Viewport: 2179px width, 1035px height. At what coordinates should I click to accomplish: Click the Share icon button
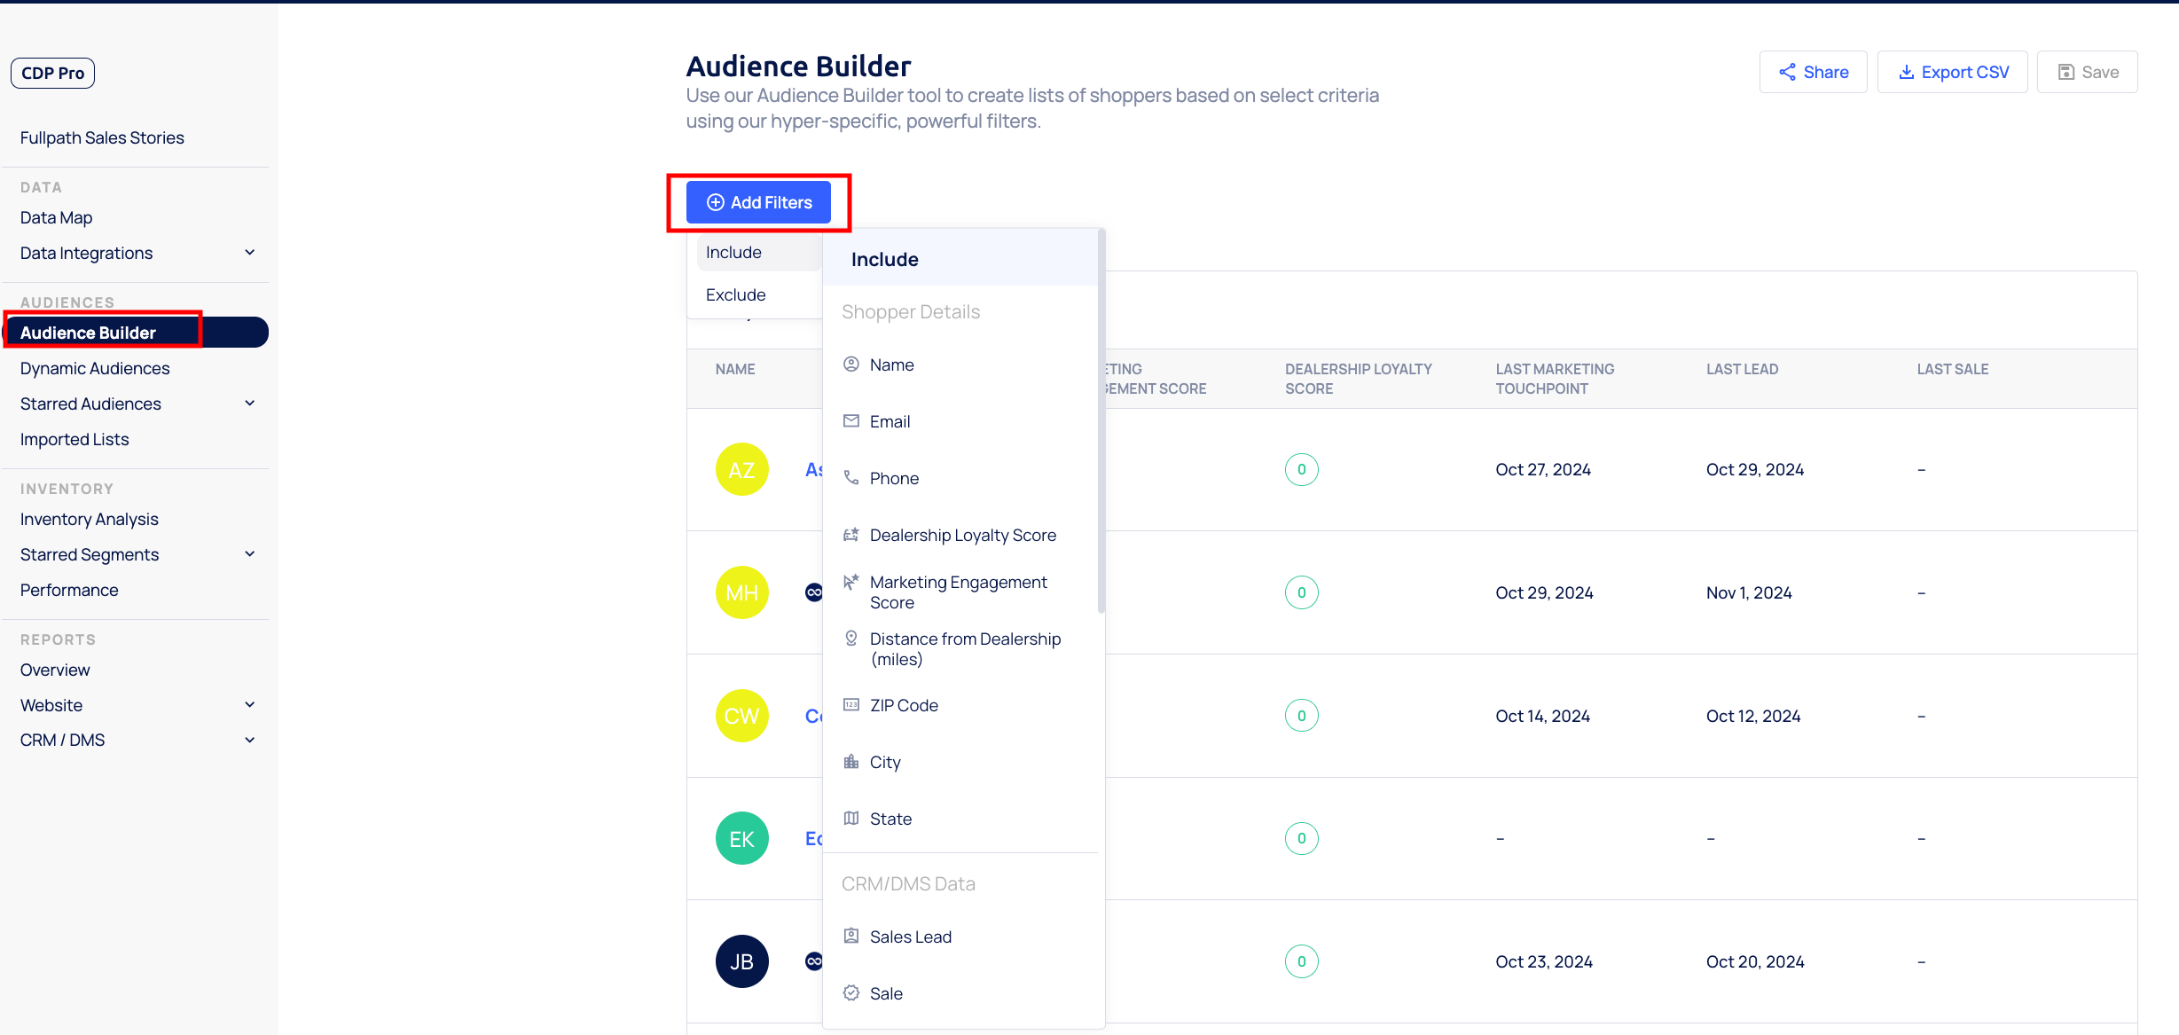[1813, 72]
